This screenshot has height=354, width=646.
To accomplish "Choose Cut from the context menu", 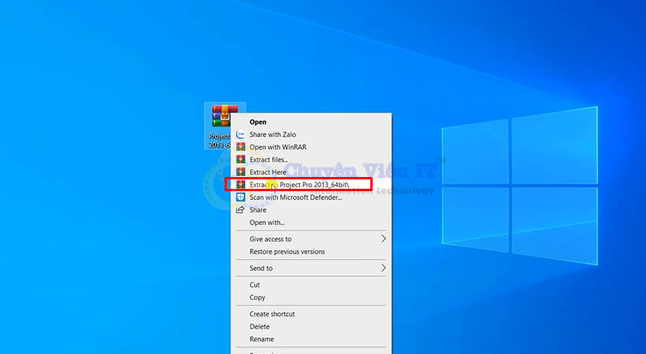I will pyautogui.click(x=254, y=285).
